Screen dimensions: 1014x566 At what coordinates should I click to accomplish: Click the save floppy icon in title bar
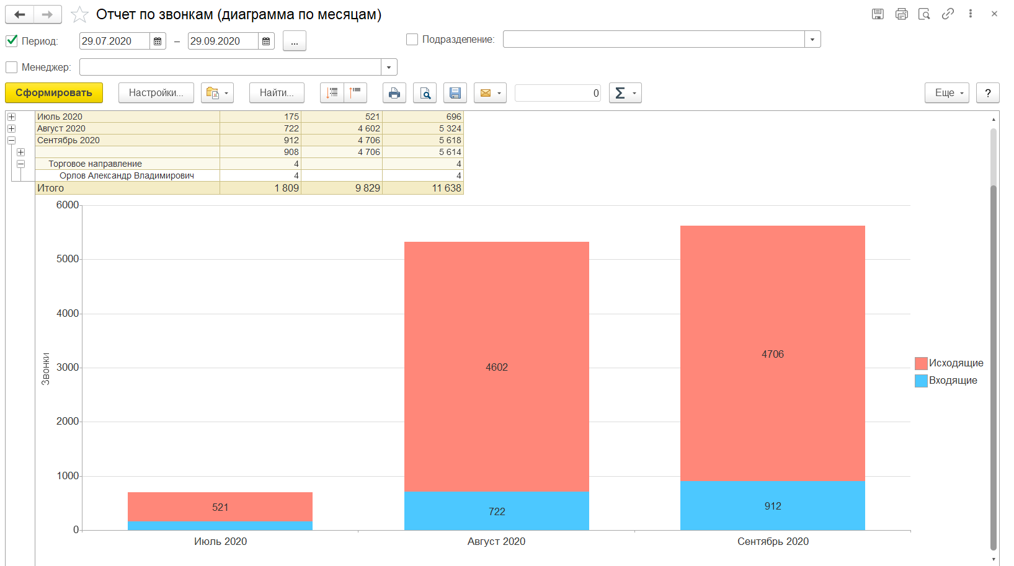878,14
